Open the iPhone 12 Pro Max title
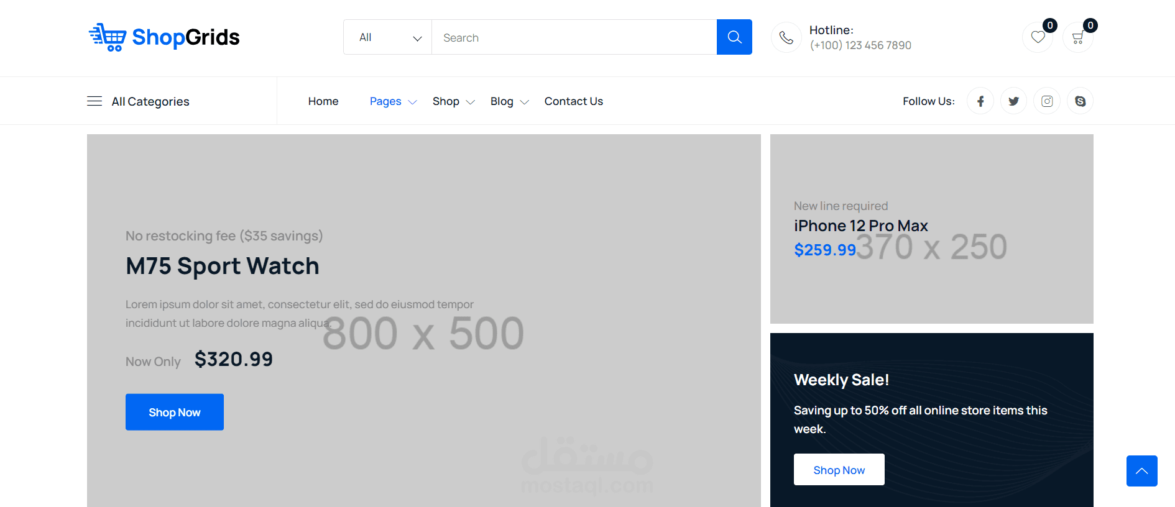1175x507 pixels. [x=861, y=226]
